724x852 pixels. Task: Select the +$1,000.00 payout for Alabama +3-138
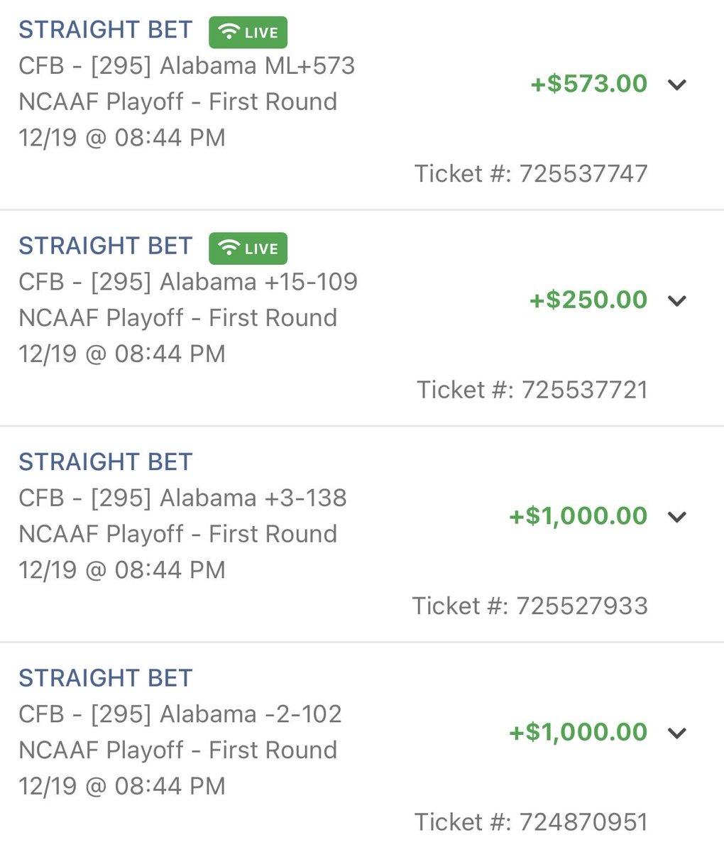coord(578,516)
